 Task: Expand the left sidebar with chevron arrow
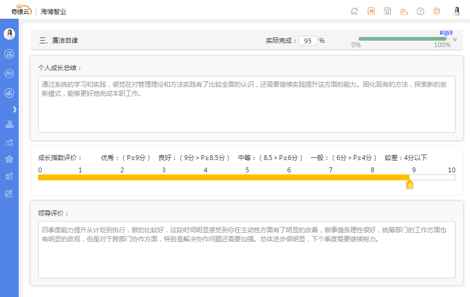click(x=14, y=109)
